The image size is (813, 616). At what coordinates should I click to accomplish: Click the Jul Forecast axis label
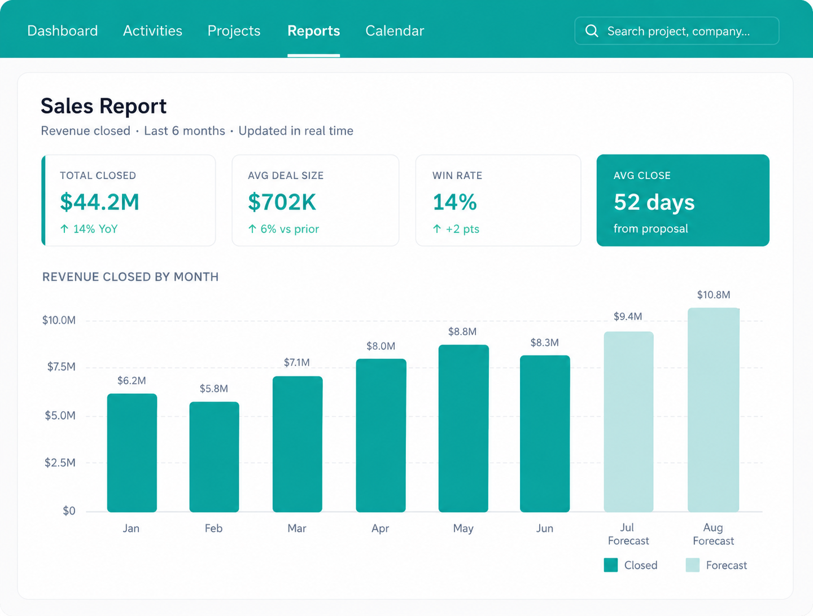pyautogui.click(x=628, y=534)
